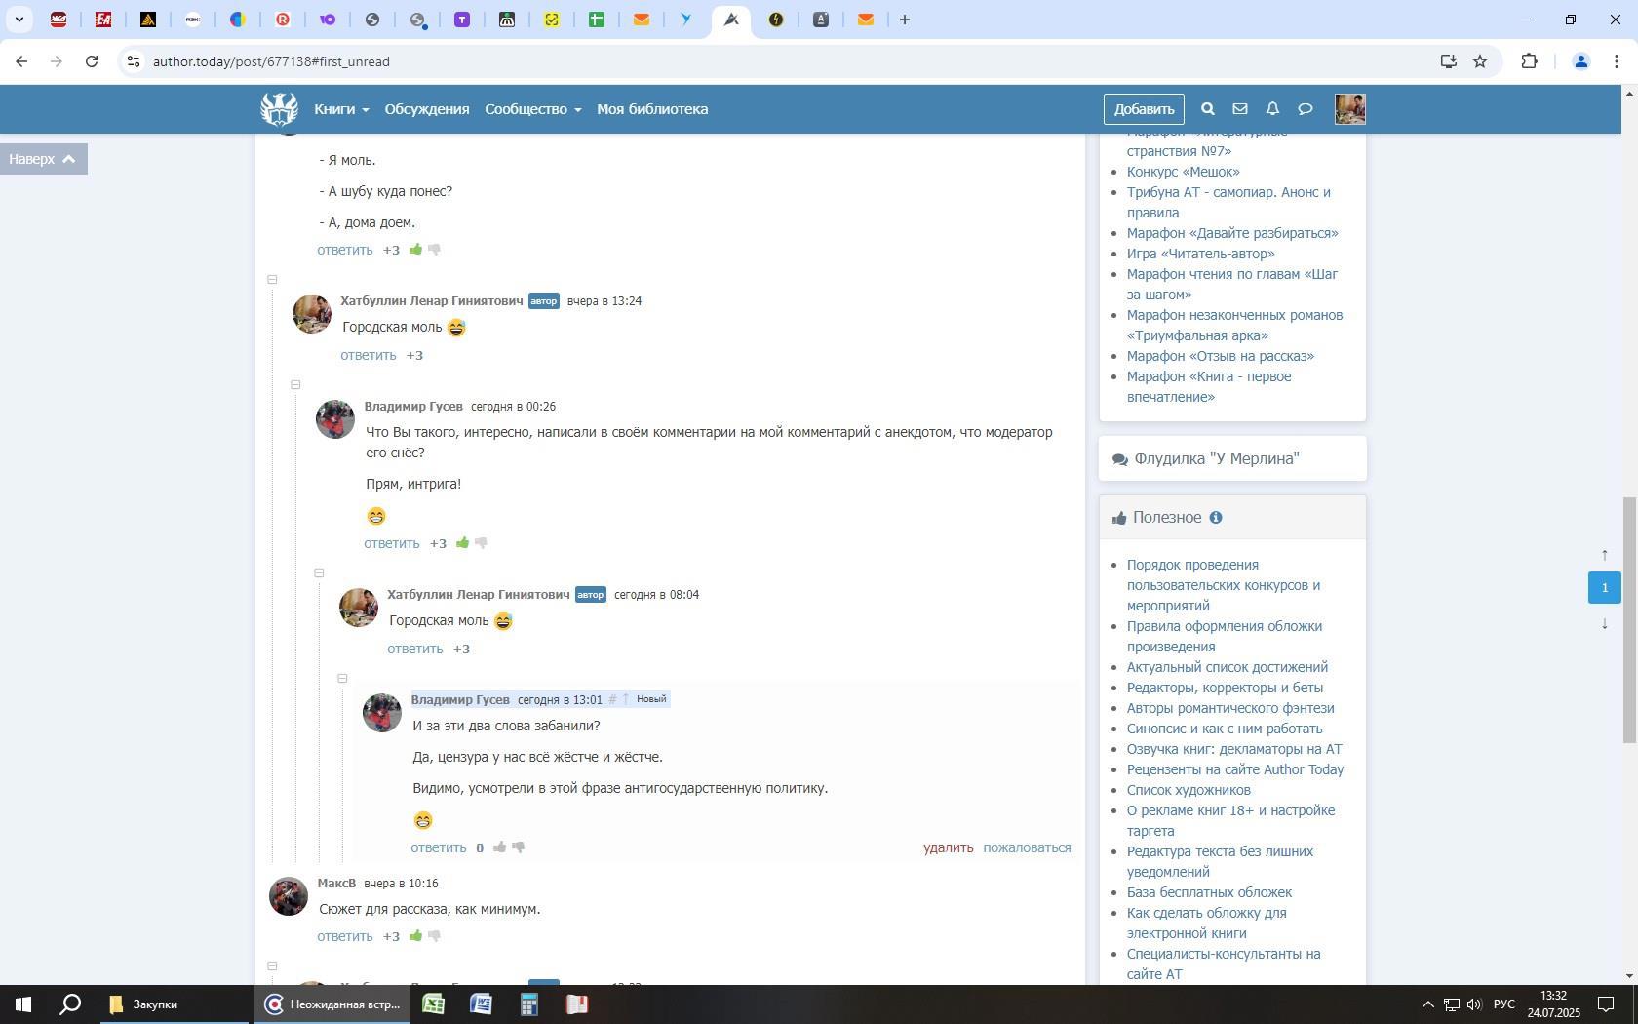Viewport: 1638px width, 1024px height.
Task: Select current comment page number 1 indicator
Action: [x=1605, y=587]
